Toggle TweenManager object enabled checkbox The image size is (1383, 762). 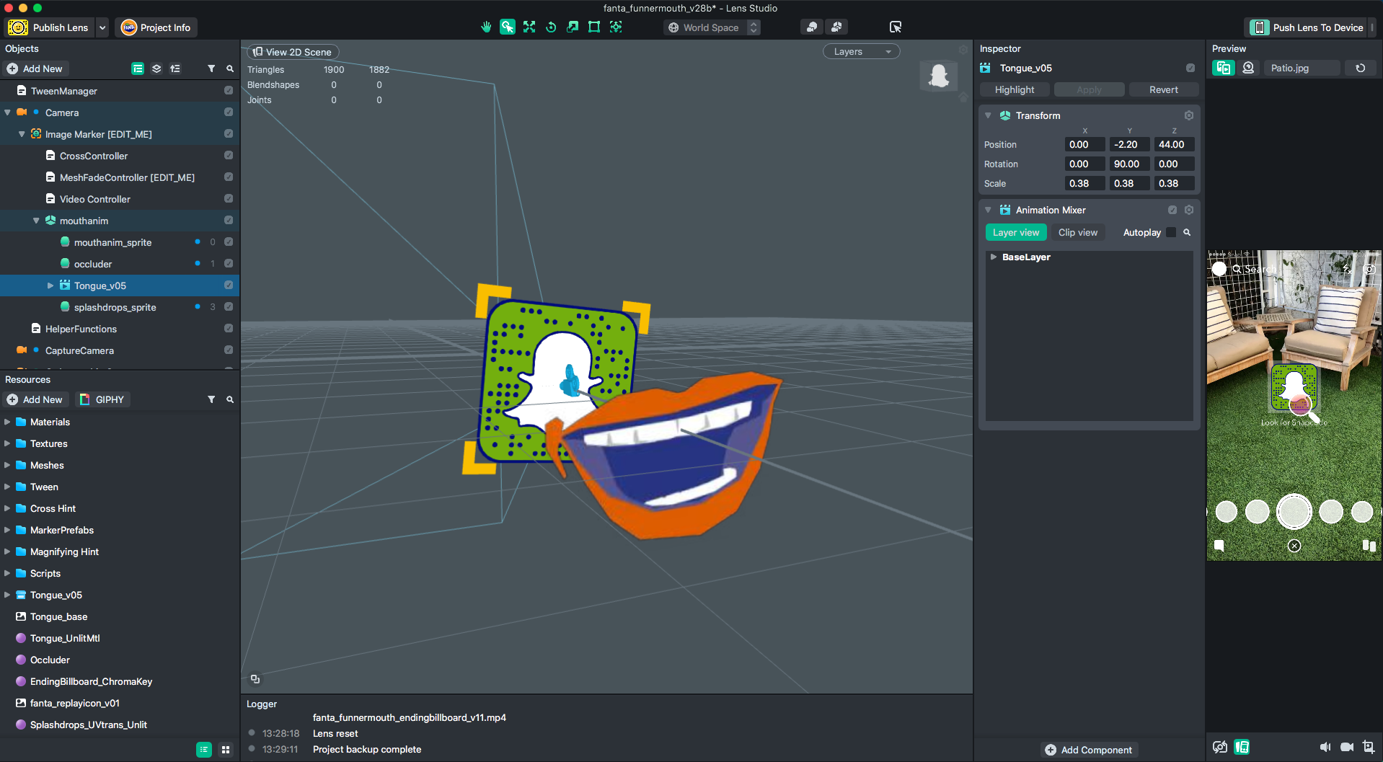[229, 91]
